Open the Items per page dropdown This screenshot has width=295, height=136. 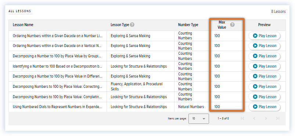[x=199, y=119]
